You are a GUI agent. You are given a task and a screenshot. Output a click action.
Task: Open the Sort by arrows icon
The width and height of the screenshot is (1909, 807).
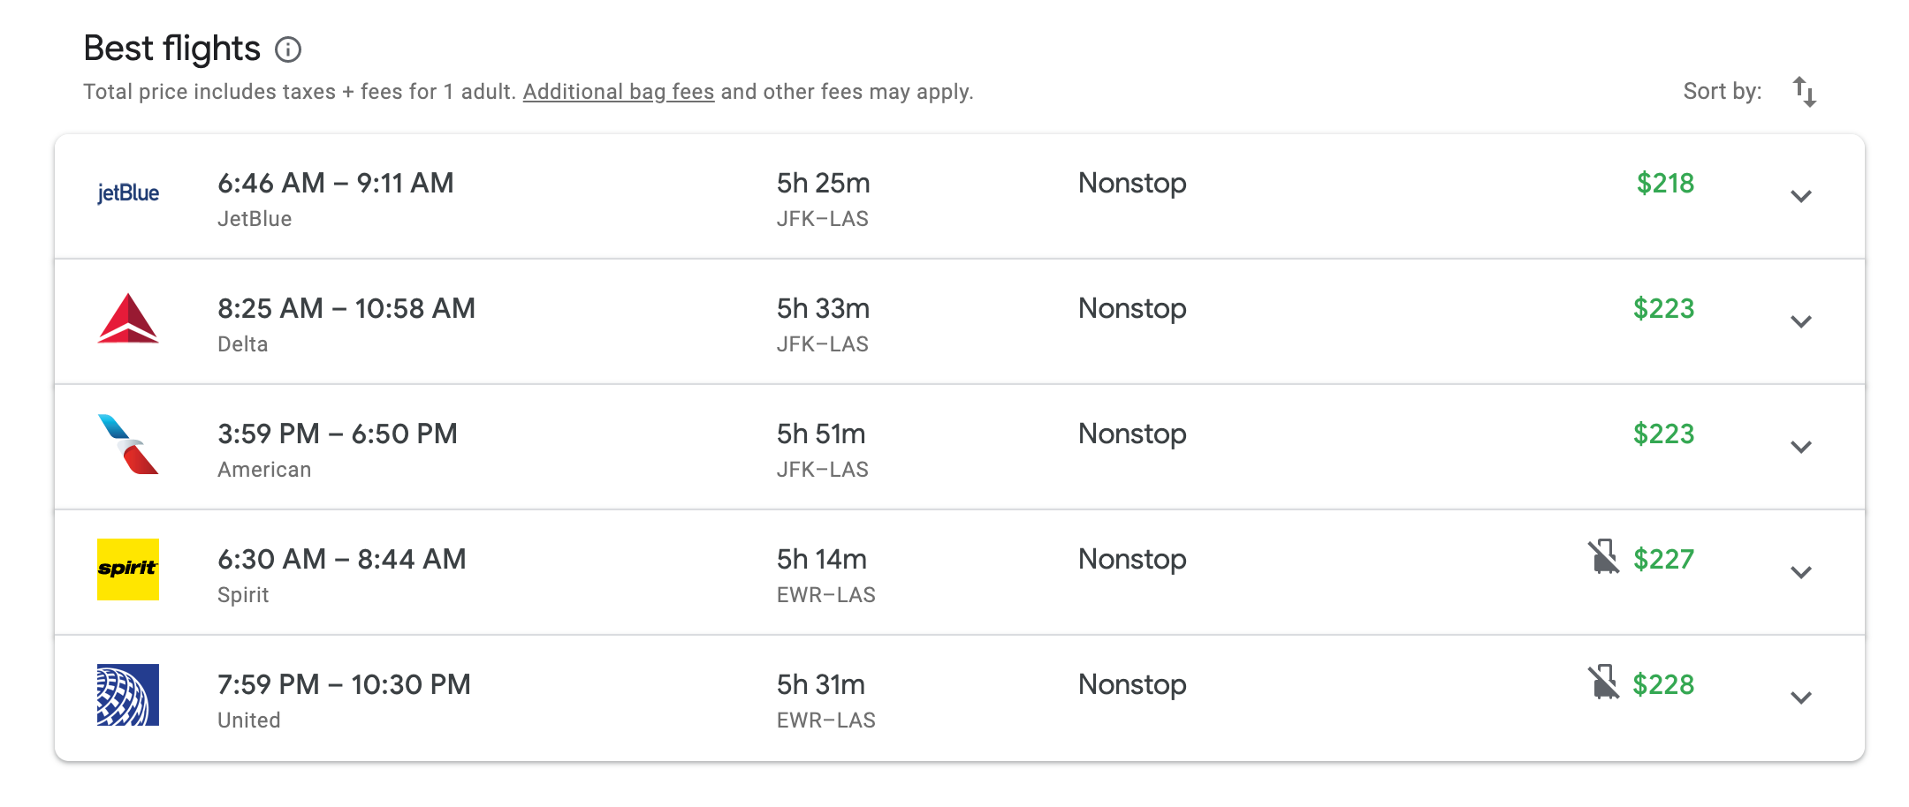click(1804, 92)
